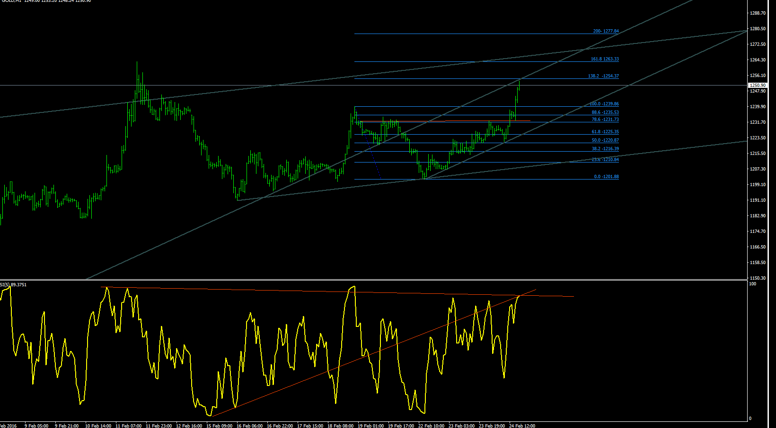The image size is (776, 428).
Task: Click the '24 Feb 12:00' time label
Action: pos(522,426)
